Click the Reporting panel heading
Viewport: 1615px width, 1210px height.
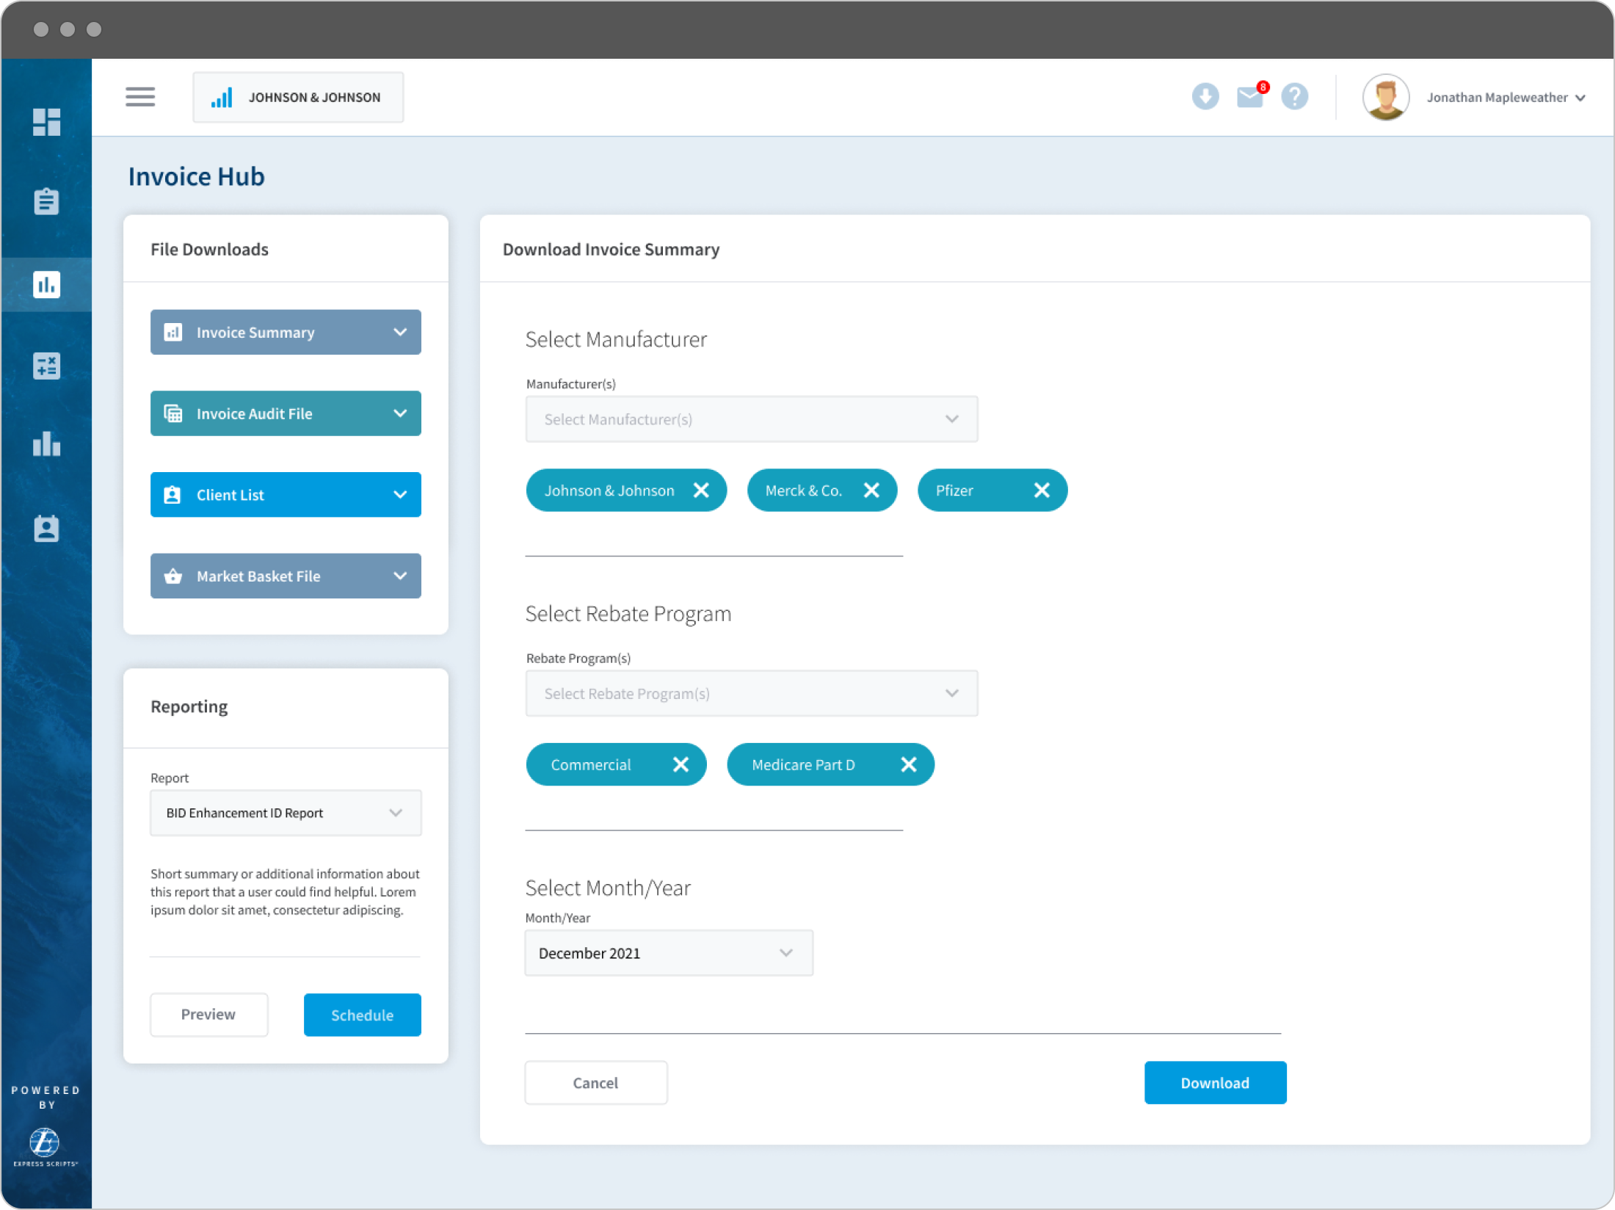(x=189, y=707)
